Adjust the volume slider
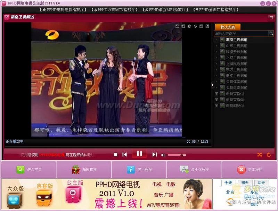 [177, 155]
